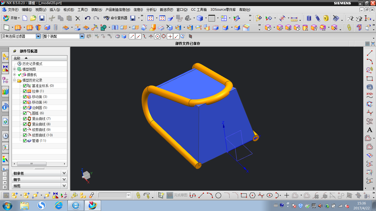Click the yellow chain link icon in the top toolbar
The image size is (376, 211).
pyautogui.click(x=349, y=27)
